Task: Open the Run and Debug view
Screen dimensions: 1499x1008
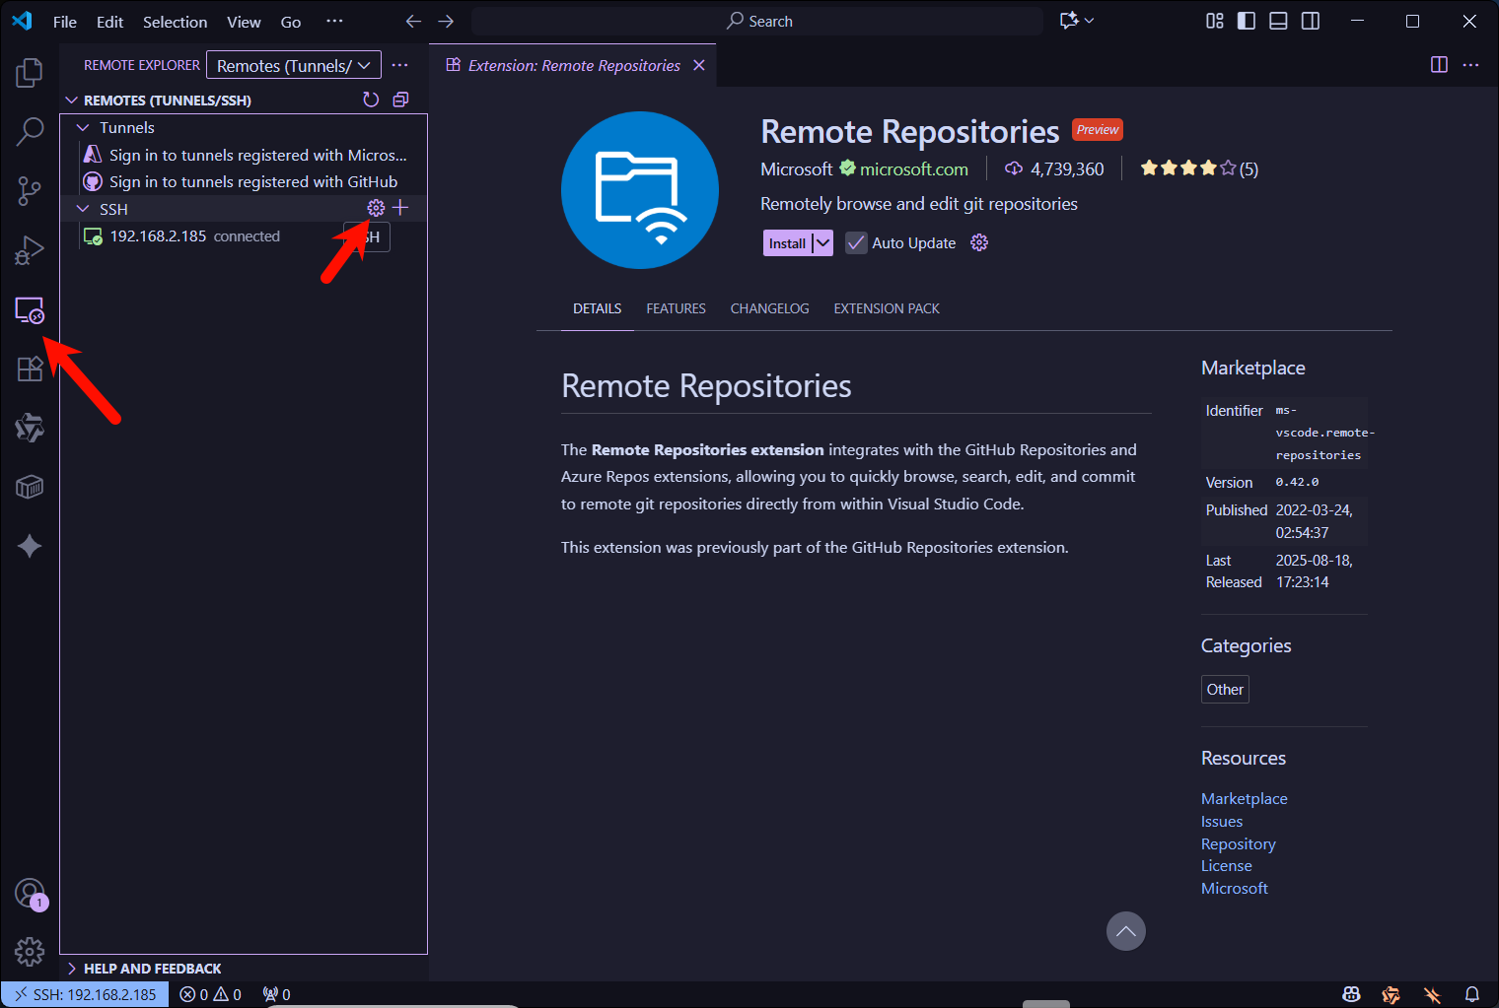Action: tap(30, 250)
